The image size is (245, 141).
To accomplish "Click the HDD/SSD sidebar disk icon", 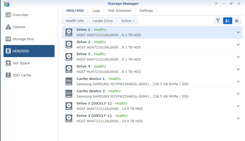I will click(x=8, y=51).
